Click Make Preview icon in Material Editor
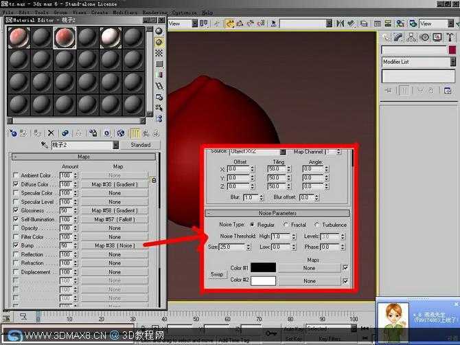This screenshot has width=460, height=345. pyautogui.click(x=159, y=86)
